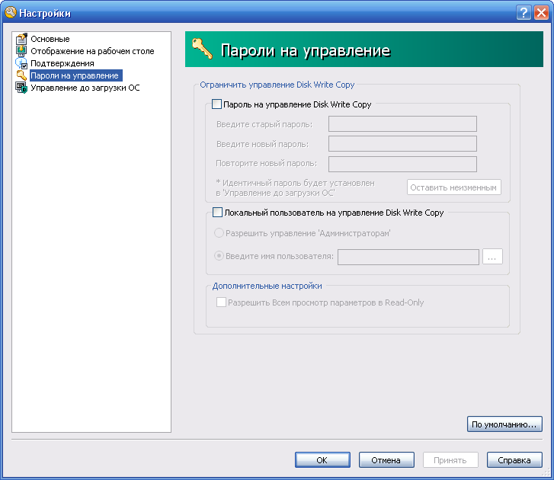Screen dimensions: 554x480
Task: Click the Введите новый пароль label
Action: coord(262,144)
